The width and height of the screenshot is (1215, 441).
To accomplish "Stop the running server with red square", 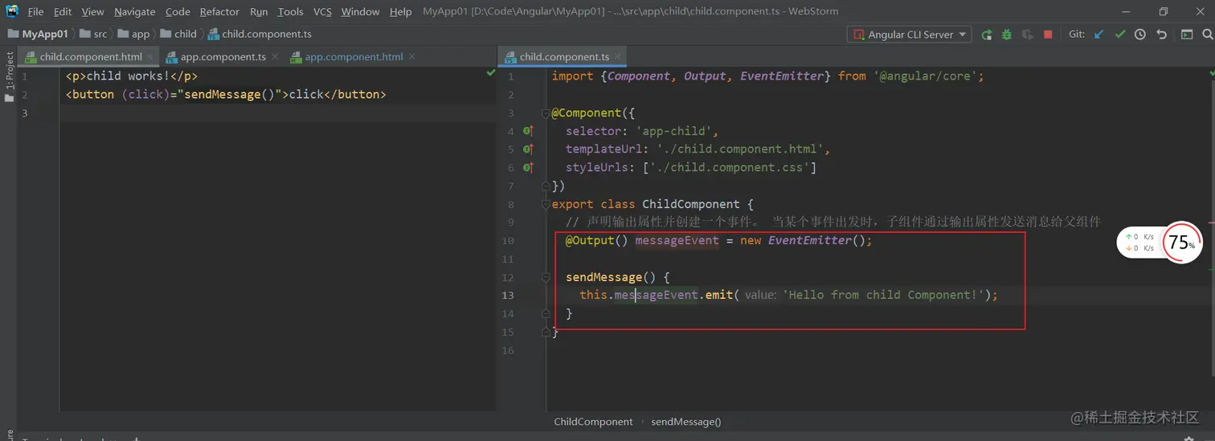I will (x=1048, y=35).
